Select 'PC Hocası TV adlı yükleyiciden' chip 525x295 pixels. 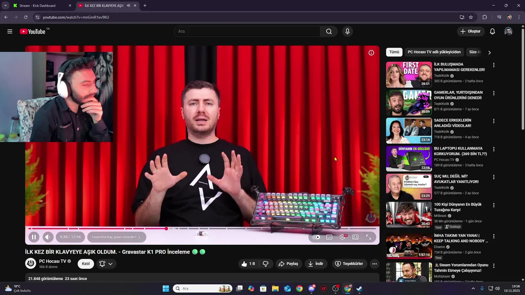coord(434,52)
